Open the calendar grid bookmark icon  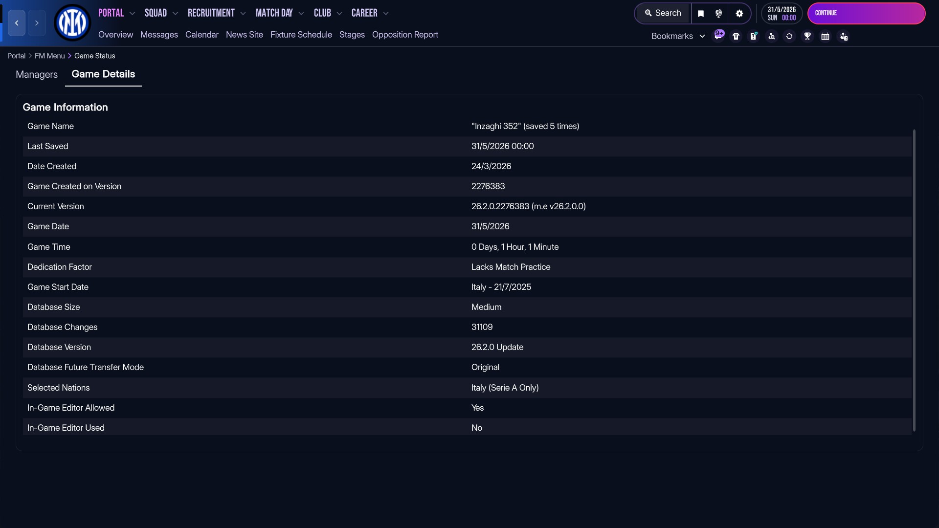pos(825,36)
